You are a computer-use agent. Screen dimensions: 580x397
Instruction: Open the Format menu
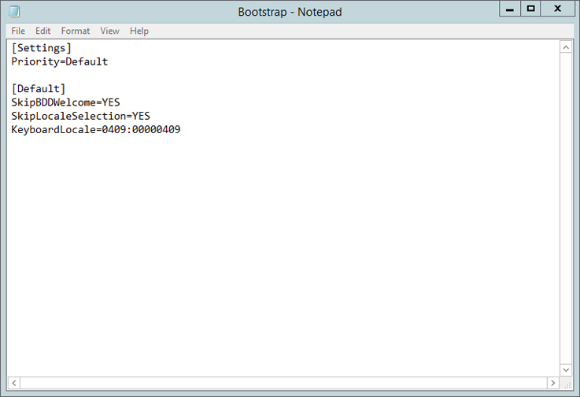76,31
